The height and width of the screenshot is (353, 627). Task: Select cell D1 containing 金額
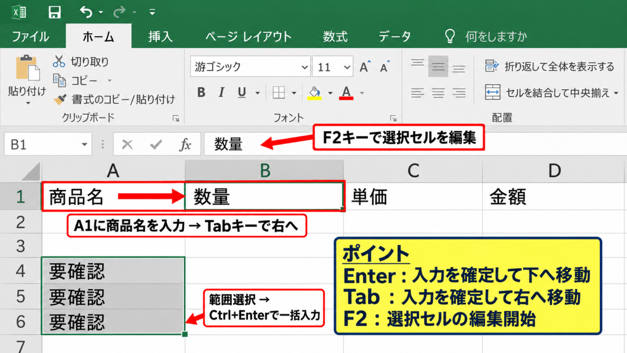pyautogui.click(x=555, y=197)
